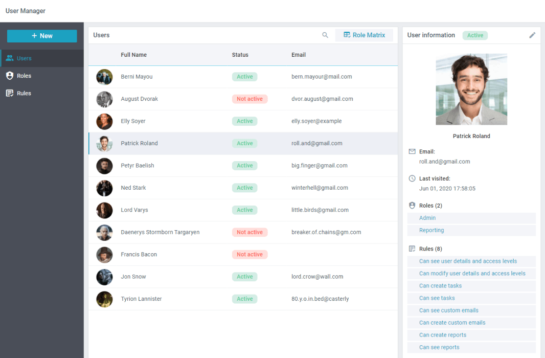The image size is (545, 358).
Task: Select the Ned Stark name
Action: pos(133,188)
